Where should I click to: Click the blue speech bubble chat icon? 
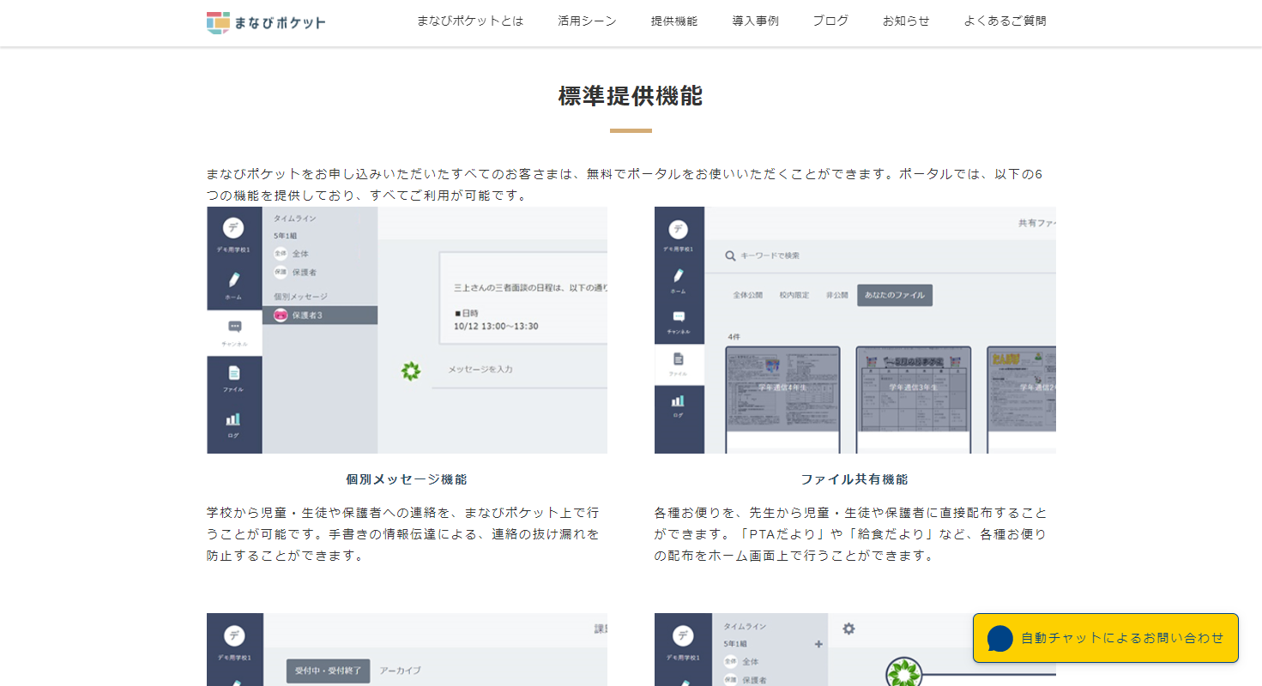click(1000, 639)
